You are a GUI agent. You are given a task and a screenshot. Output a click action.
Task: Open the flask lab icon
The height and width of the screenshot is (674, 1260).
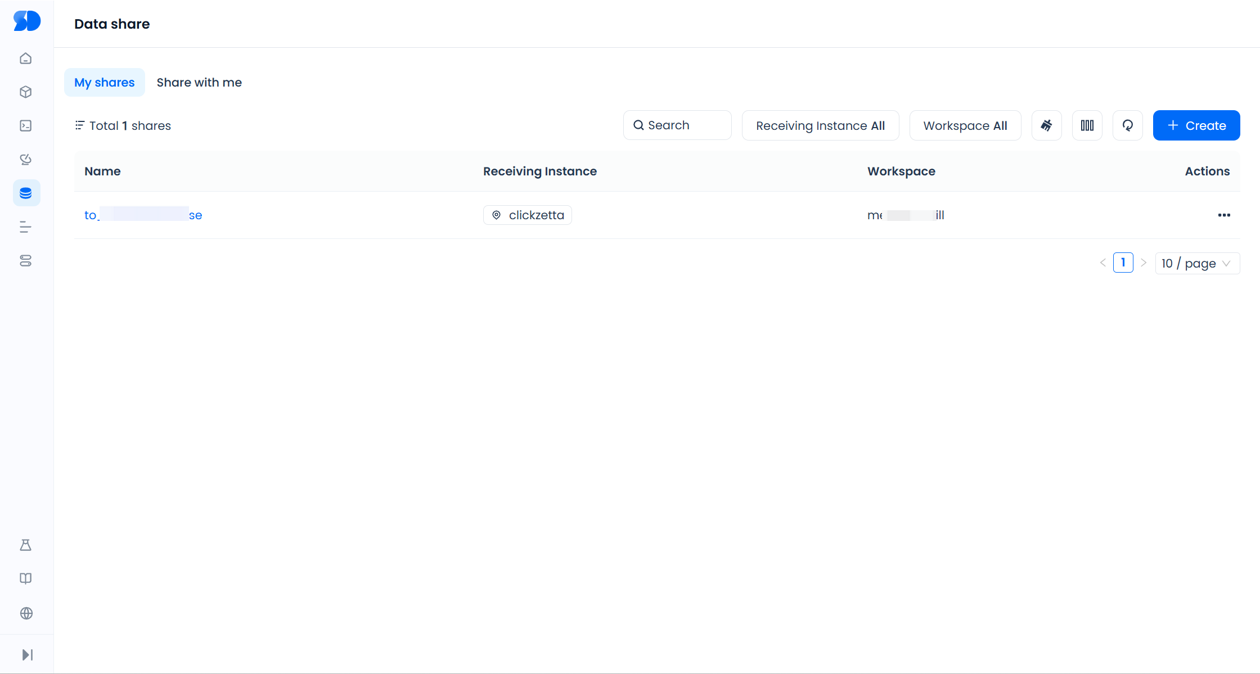26,545
